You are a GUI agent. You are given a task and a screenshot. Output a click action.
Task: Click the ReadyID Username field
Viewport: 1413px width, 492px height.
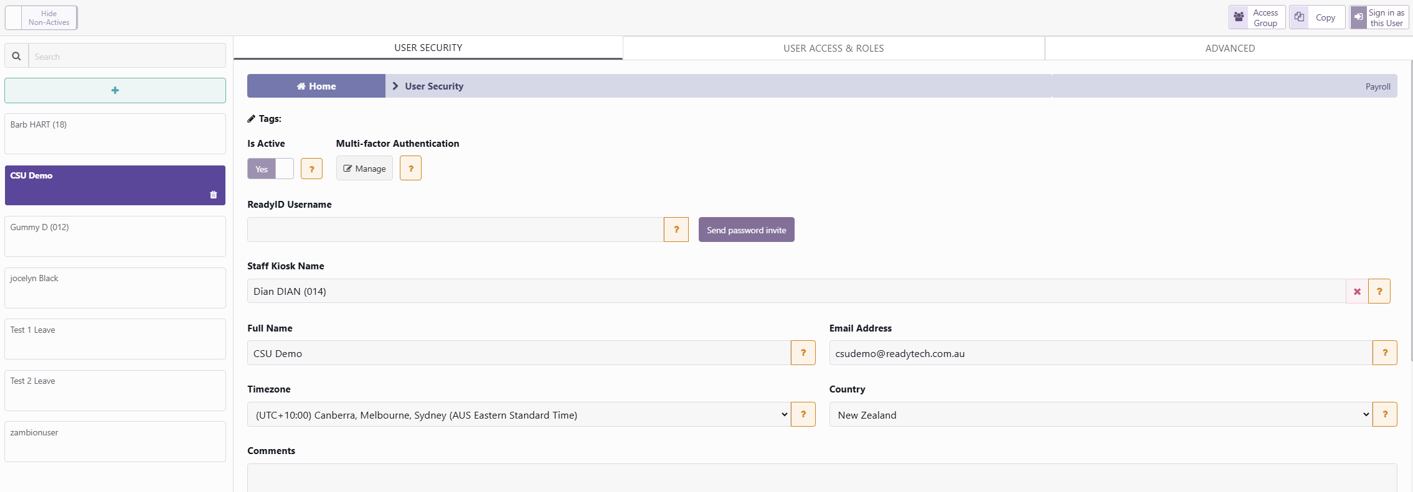(455, 230)
